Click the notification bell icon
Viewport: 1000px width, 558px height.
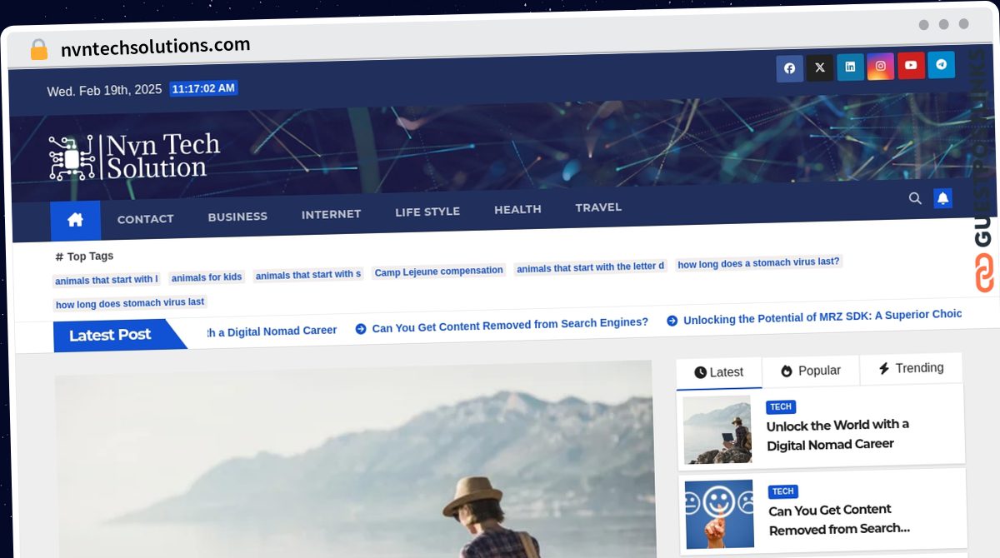942,198
